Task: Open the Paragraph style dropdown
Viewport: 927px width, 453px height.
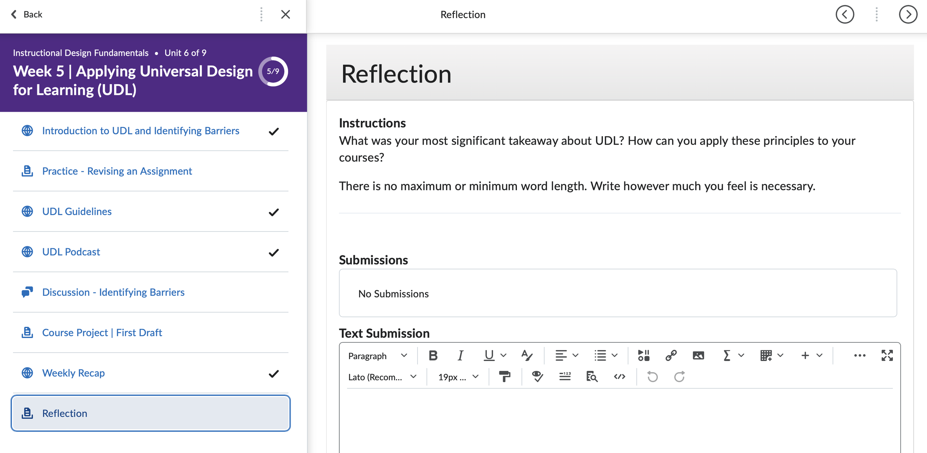Action: coord(376,355)
